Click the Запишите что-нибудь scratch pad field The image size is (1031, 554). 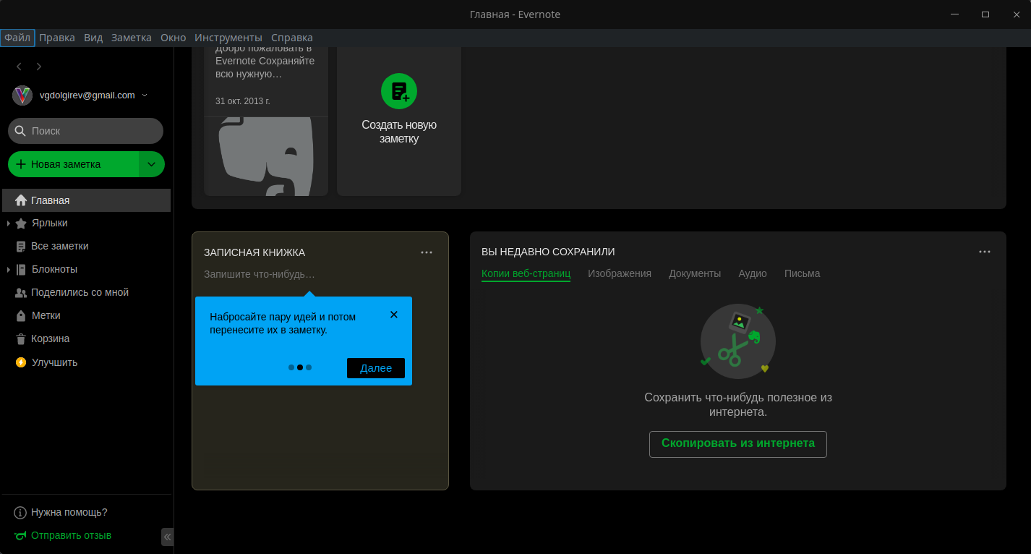260,275
